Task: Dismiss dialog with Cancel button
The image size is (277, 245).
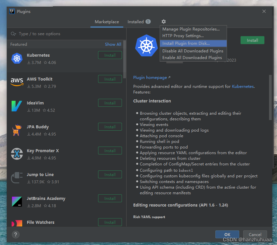Action: 255,234
